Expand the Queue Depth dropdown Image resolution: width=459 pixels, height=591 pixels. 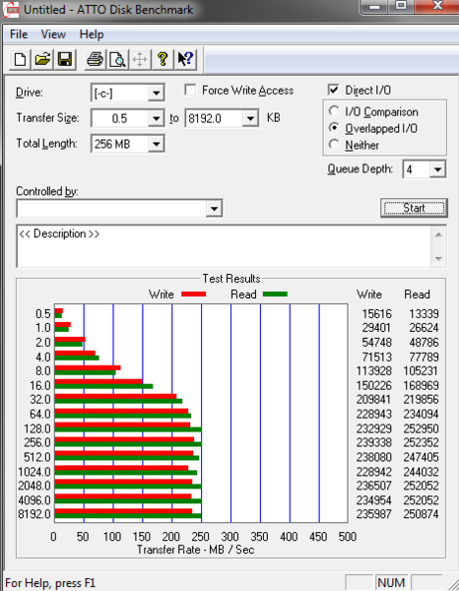tap(437, 169)
